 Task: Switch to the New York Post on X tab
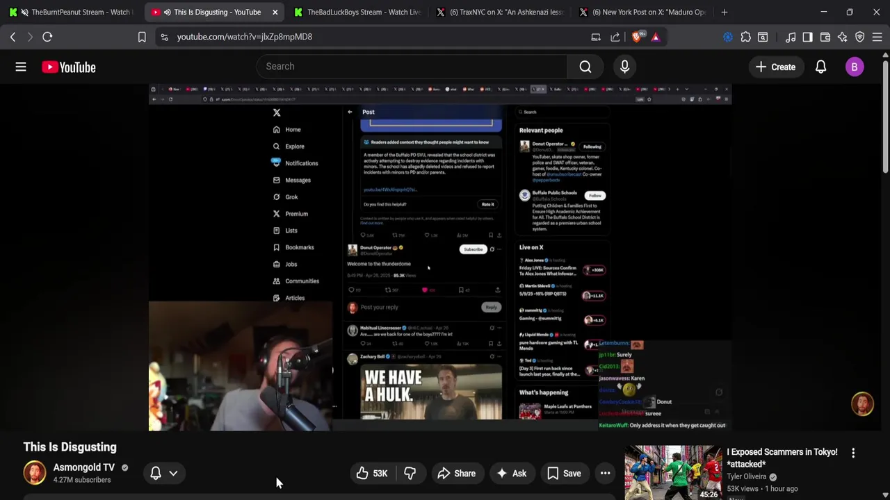tap(642, 12)
